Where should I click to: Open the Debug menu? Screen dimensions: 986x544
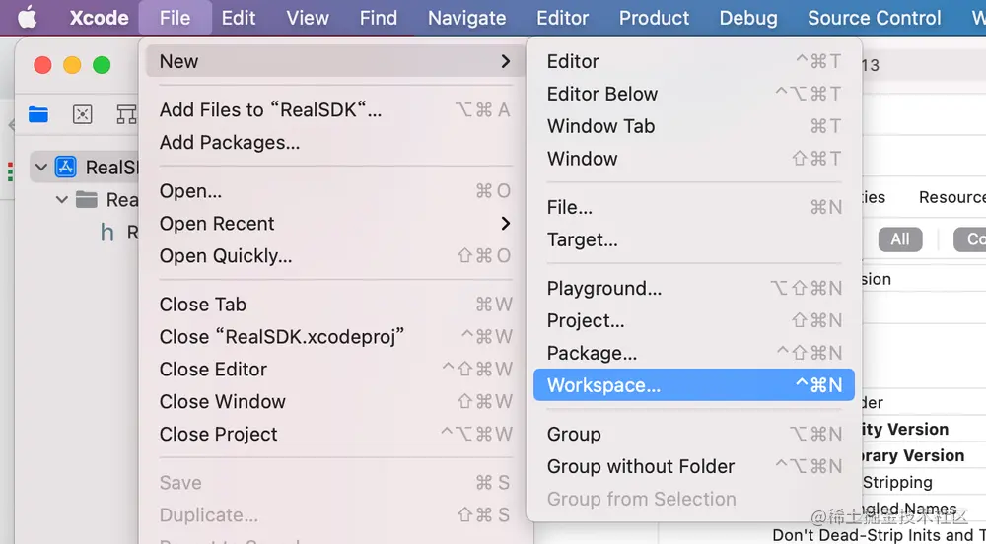(747, 18)
